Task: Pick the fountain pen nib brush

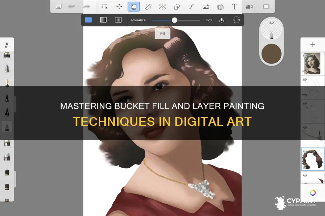Action: (x=7, y=82)
